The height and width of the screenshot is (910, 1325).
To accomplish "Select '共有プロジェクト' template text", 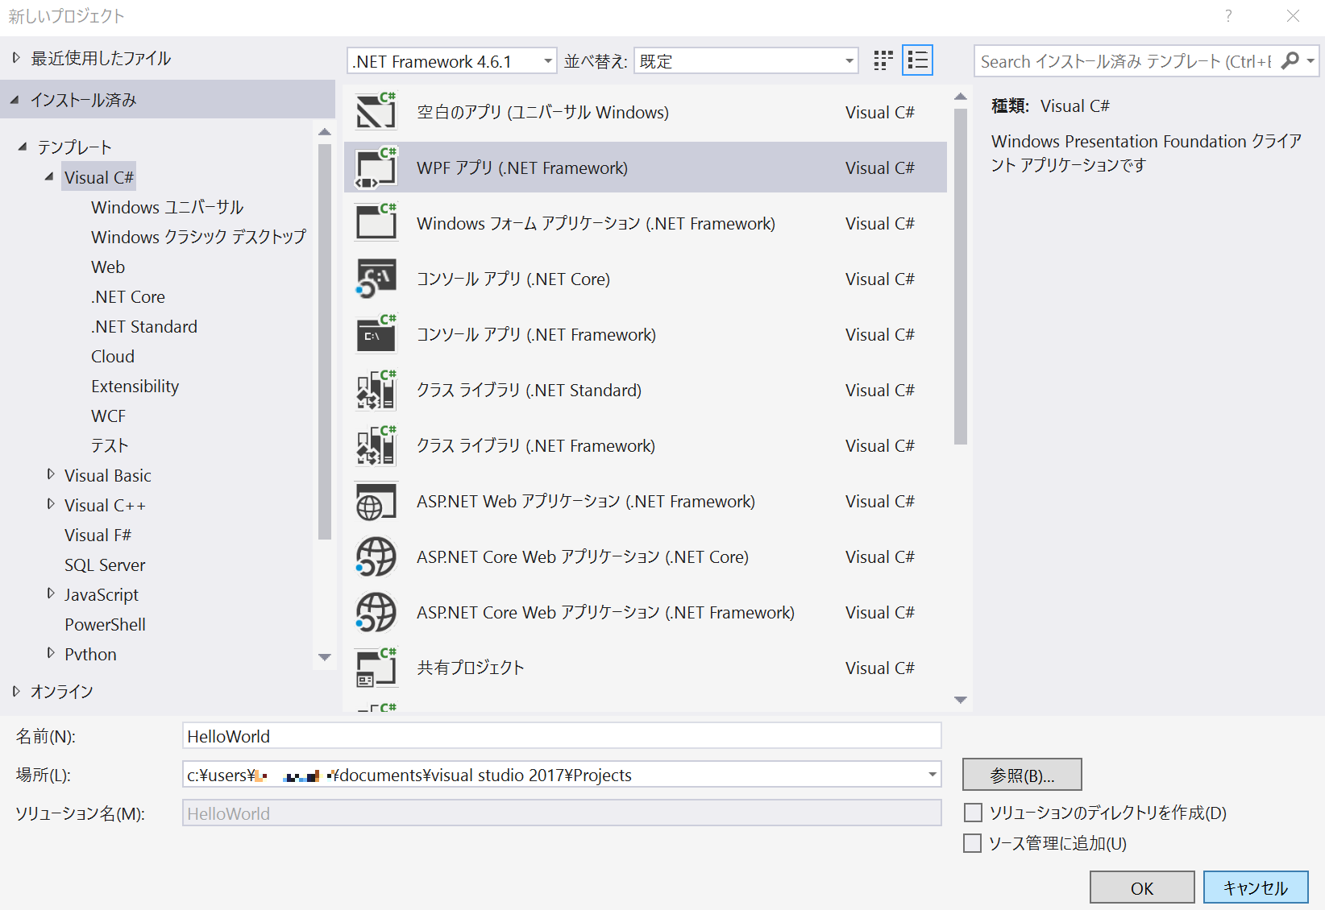I will [470, 668].
